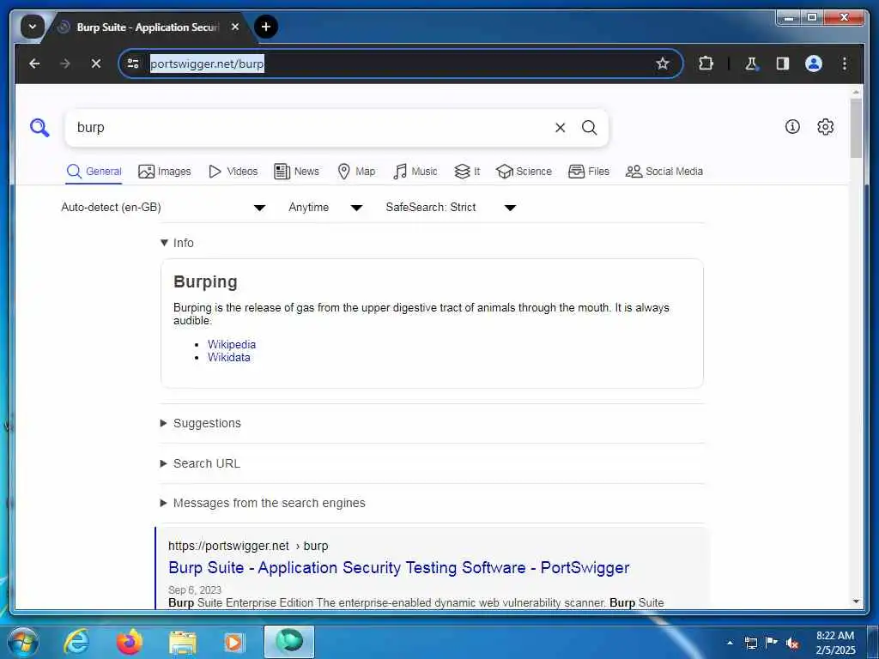Launch Firefox from taskbar
This screenshot has height=659, width=879.
click(129, 642)
